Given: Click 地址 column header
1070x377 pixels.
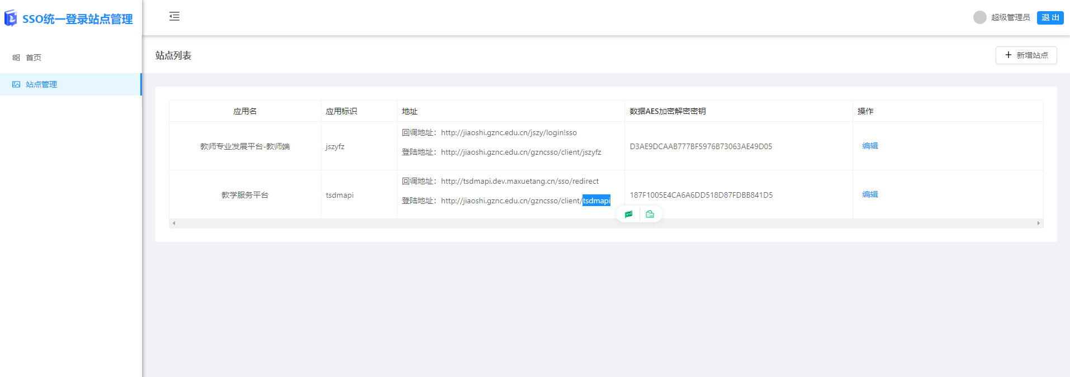Looking at the screenshot, I should (x=511, y=111).
